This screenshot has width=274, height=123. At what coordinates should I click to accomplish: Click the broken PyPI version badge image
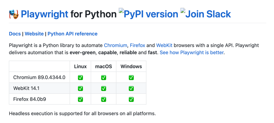[148, 13]
